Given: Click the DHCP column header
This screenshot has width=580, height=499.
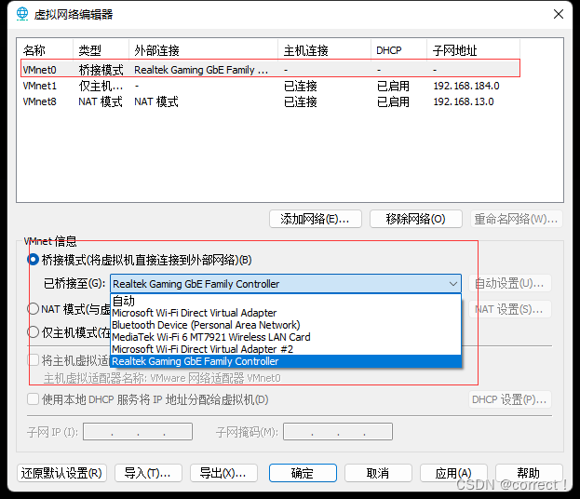Looking at the screenshot, I should [398, 50].
